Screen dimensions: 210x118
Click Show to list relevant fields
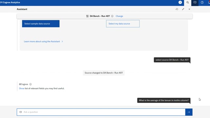pyautogui.click(x=22, y=88)
